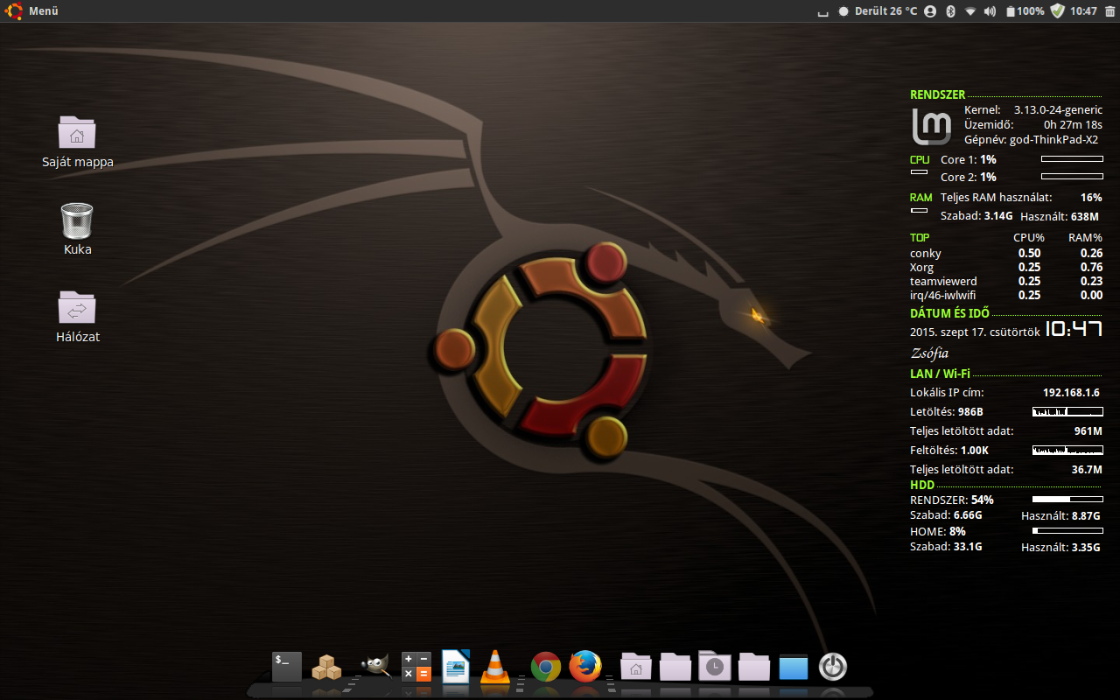This screenshot has height=700, width=1120.
Task: Click the large digital 10:47 clock in Conky
Action: 1074,329
